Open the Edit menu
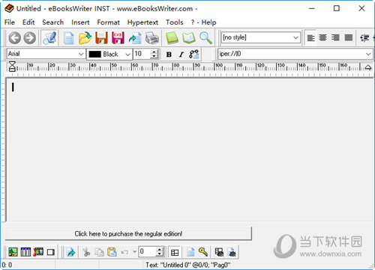375x270 pixels. pos(28,22)
